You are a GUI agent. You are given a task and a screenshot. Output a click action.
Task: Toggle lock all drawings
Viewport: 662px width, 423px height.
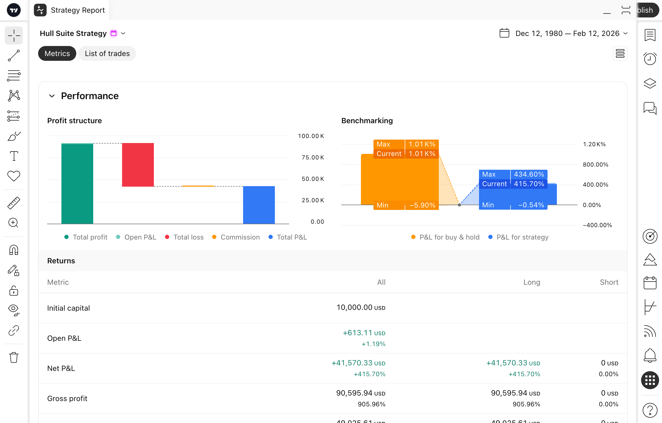click(x=14, y=291)
